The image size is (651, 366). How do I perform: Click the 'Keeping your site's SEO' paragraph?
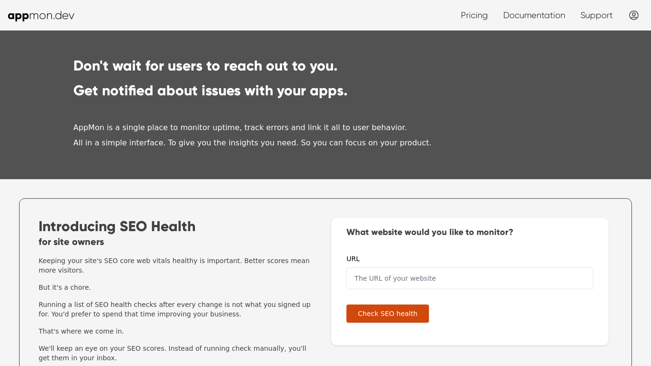(x=174, y=265)
